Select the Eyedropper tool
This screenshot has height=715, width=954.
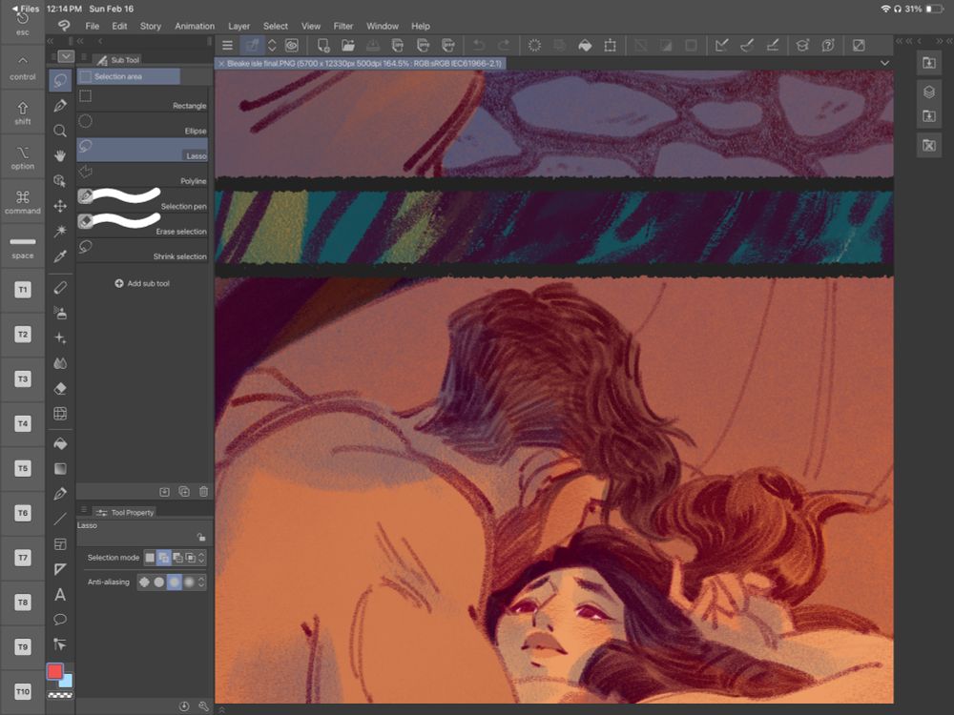coord(59,255)
